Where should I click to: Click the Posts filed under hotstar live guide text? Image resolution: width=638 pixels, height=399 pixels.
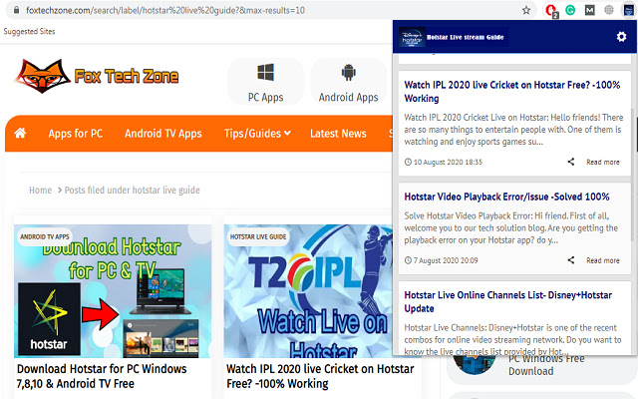[133, 191]
